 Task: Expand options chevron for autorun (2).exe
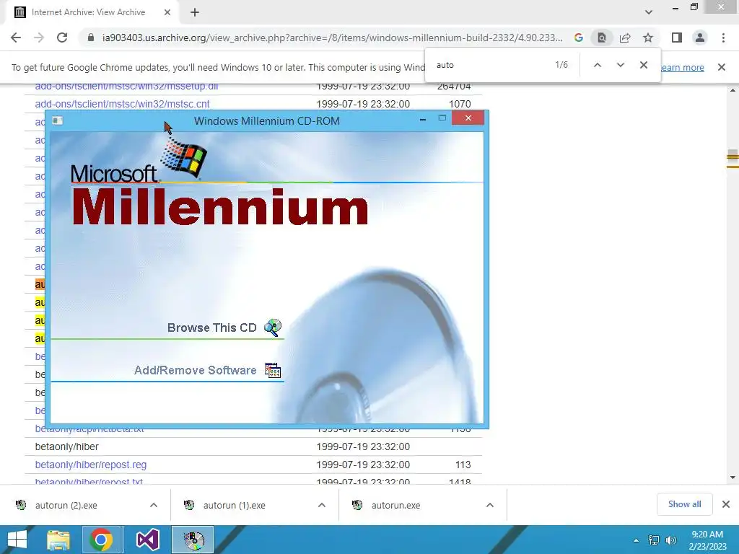click(154, 505)
